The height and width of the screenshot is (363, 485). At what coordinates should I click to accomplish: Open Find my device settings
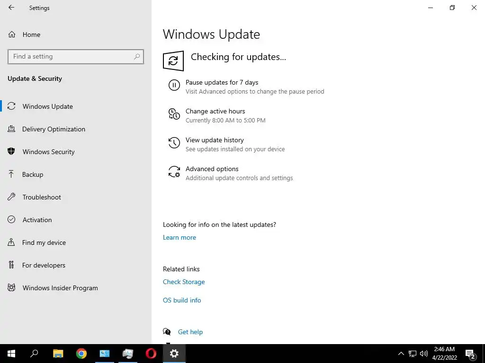coord(76,242)
